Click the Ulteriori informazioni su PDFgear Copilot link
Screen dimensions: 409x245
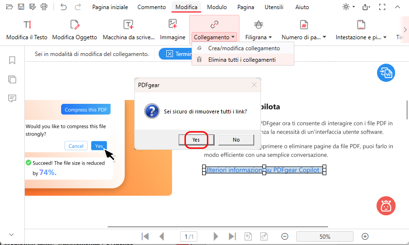264,170
